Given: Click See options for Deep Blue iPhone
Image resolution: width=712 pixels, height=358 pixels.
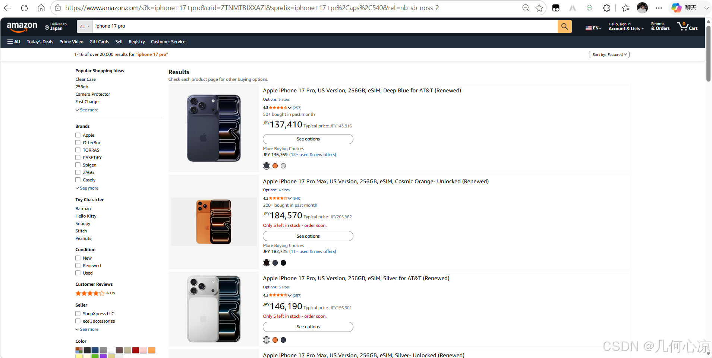Looking at the screenshot, I should tap(308, 139).
